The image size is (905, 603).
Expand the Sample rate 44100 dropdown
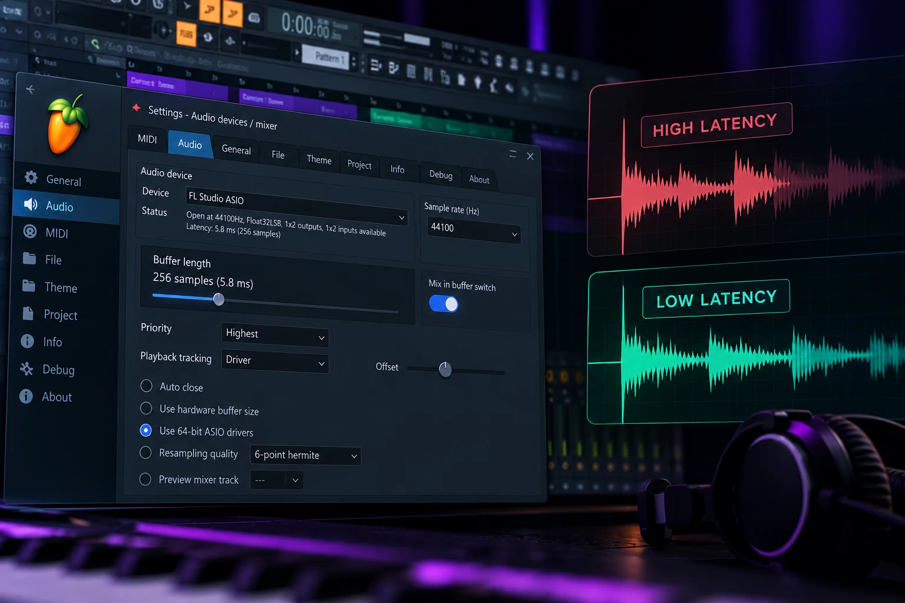pos(474,230)
